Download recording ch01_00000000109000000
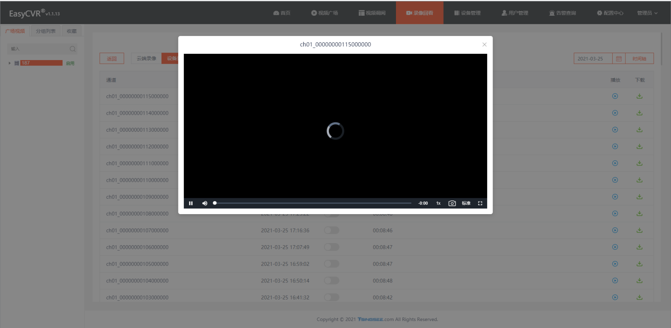Screen dimensions: 671x328 (640, 197)
